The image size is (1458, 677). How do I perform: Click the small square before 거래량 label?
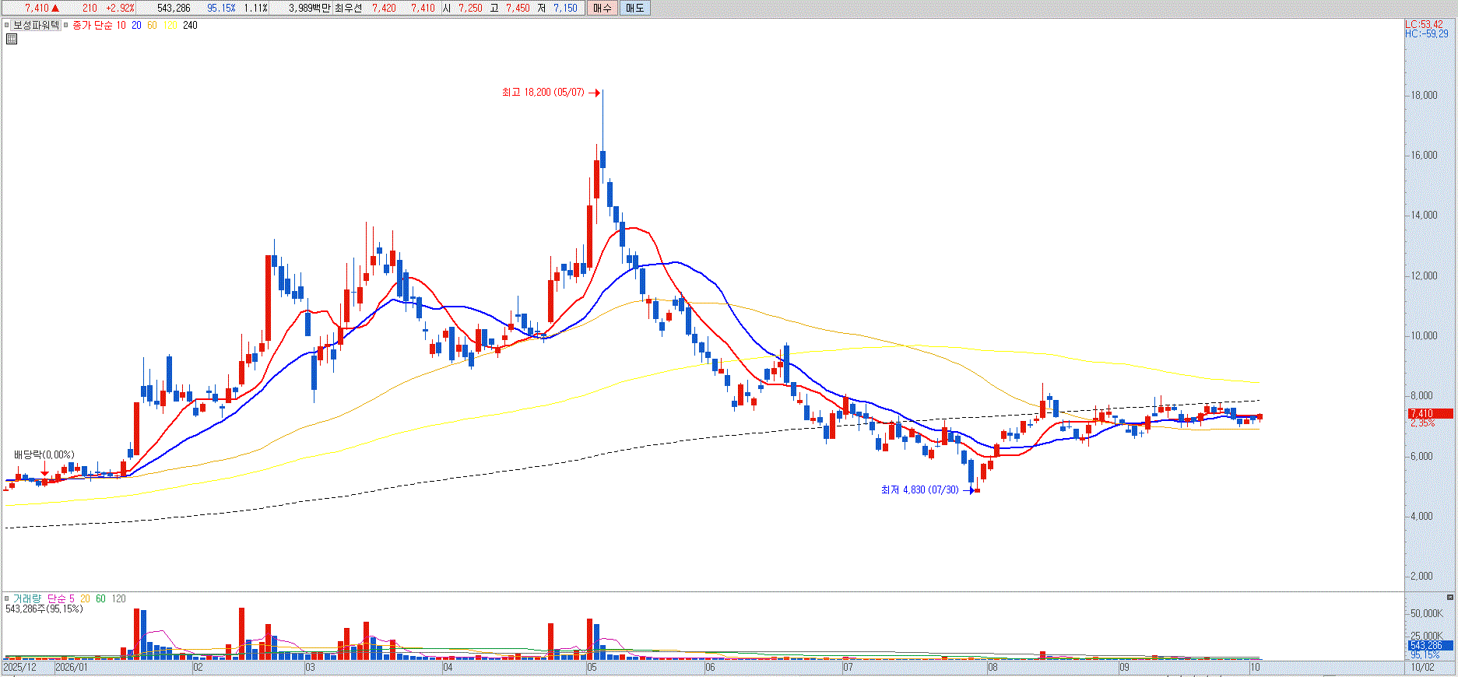[7, 598]
